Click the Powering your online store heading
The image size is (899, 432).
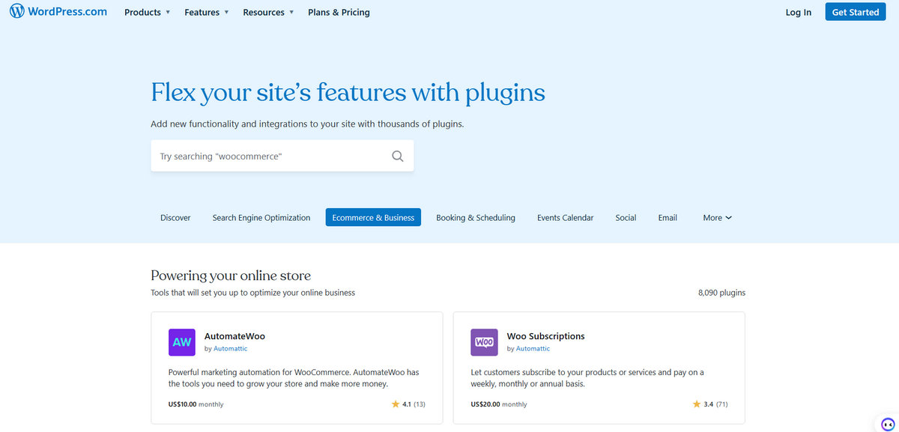coord(231,276)
